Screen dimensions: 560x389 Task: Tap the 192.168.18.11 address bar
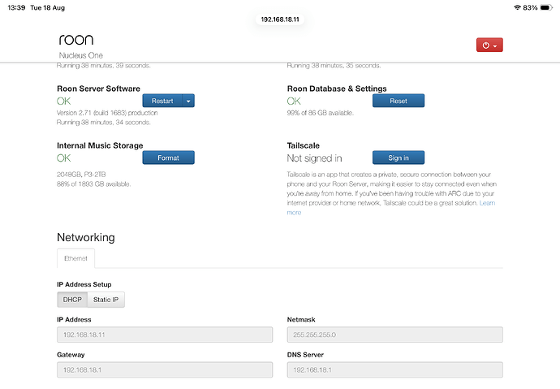(x=280, y=19)
